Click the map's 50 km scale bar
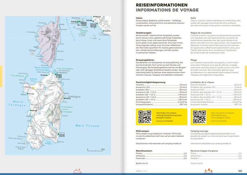This screenshot has height=175, width=247. point(95,151)
